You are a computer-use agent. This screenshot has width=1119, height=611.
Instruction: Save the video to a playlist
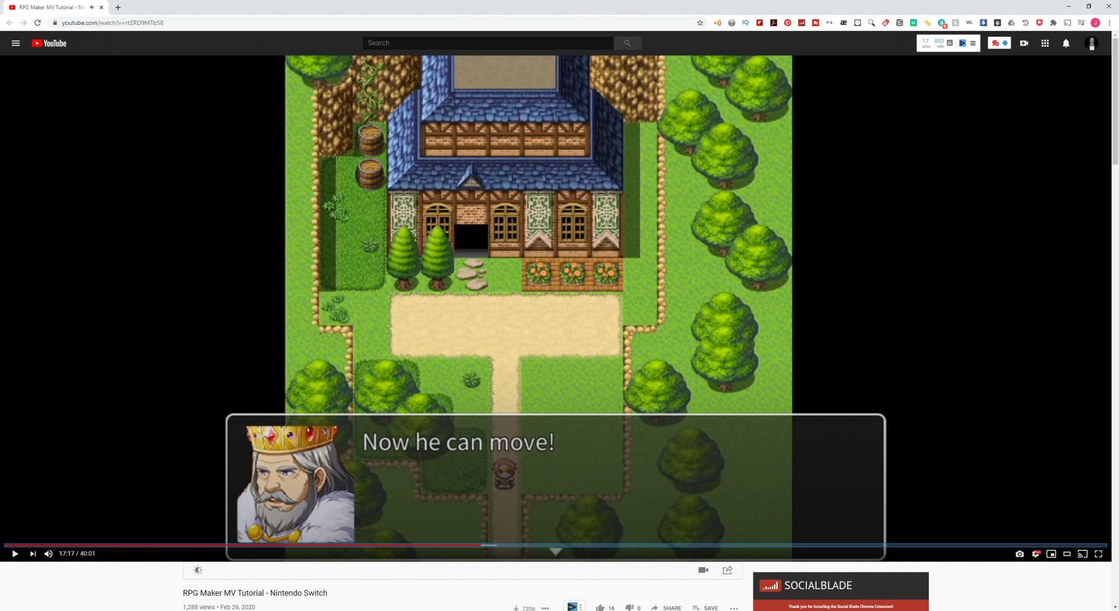(706, 608)
